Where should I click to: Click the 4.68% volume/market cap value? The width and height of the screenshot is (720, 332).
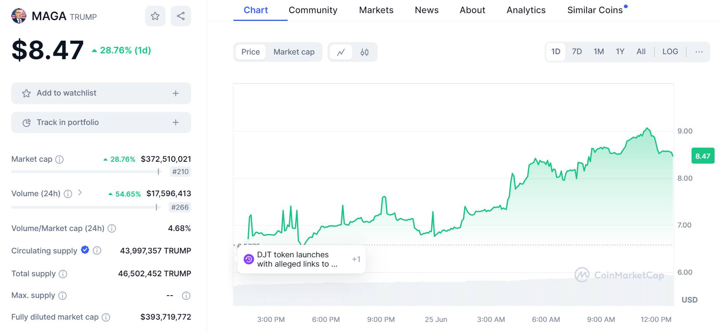point(179,228)
